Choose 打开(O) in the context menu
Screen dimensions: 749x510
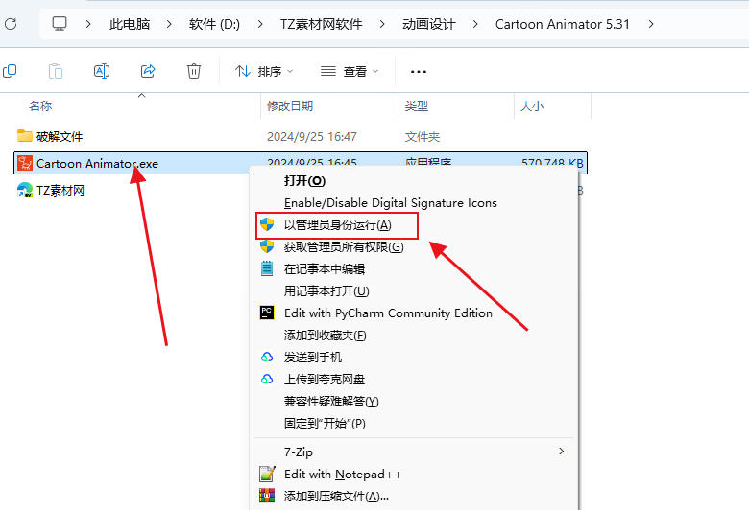coord(304,181)
